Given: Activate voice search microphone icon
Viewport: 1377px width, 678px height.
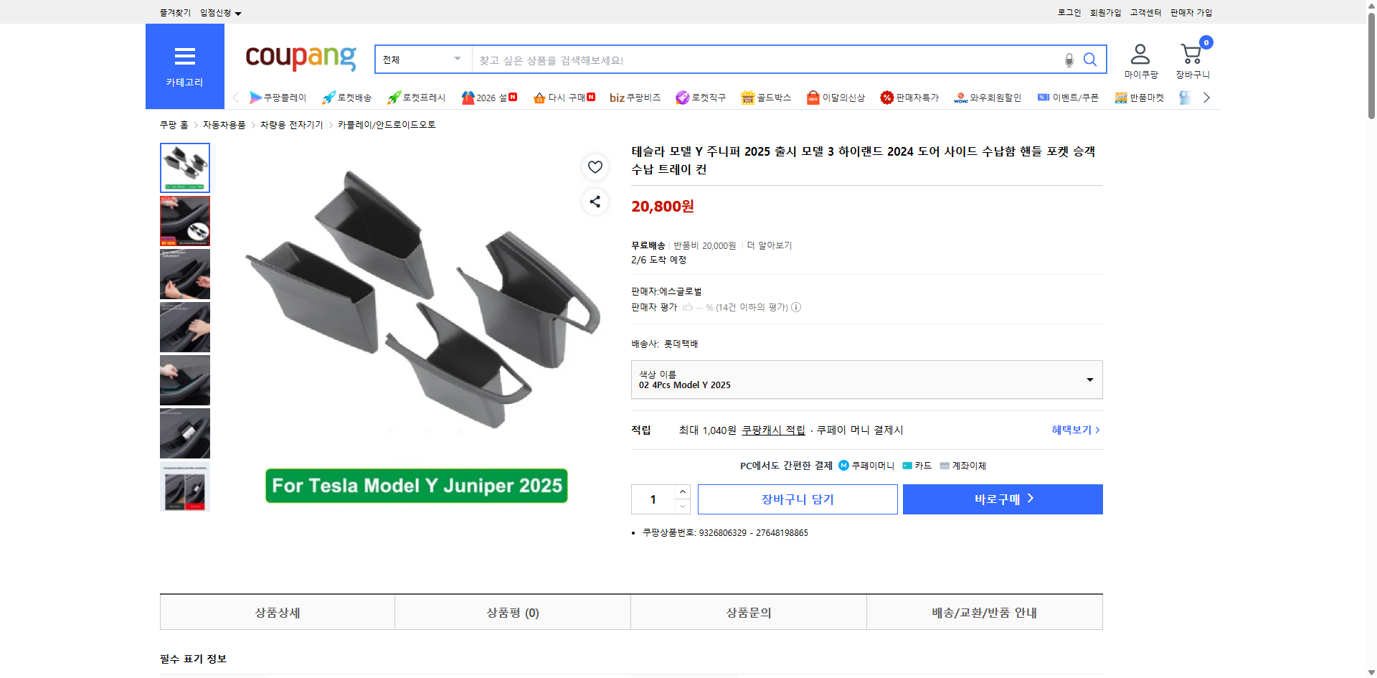Looking at the screenshot, I should point(1068,60).
